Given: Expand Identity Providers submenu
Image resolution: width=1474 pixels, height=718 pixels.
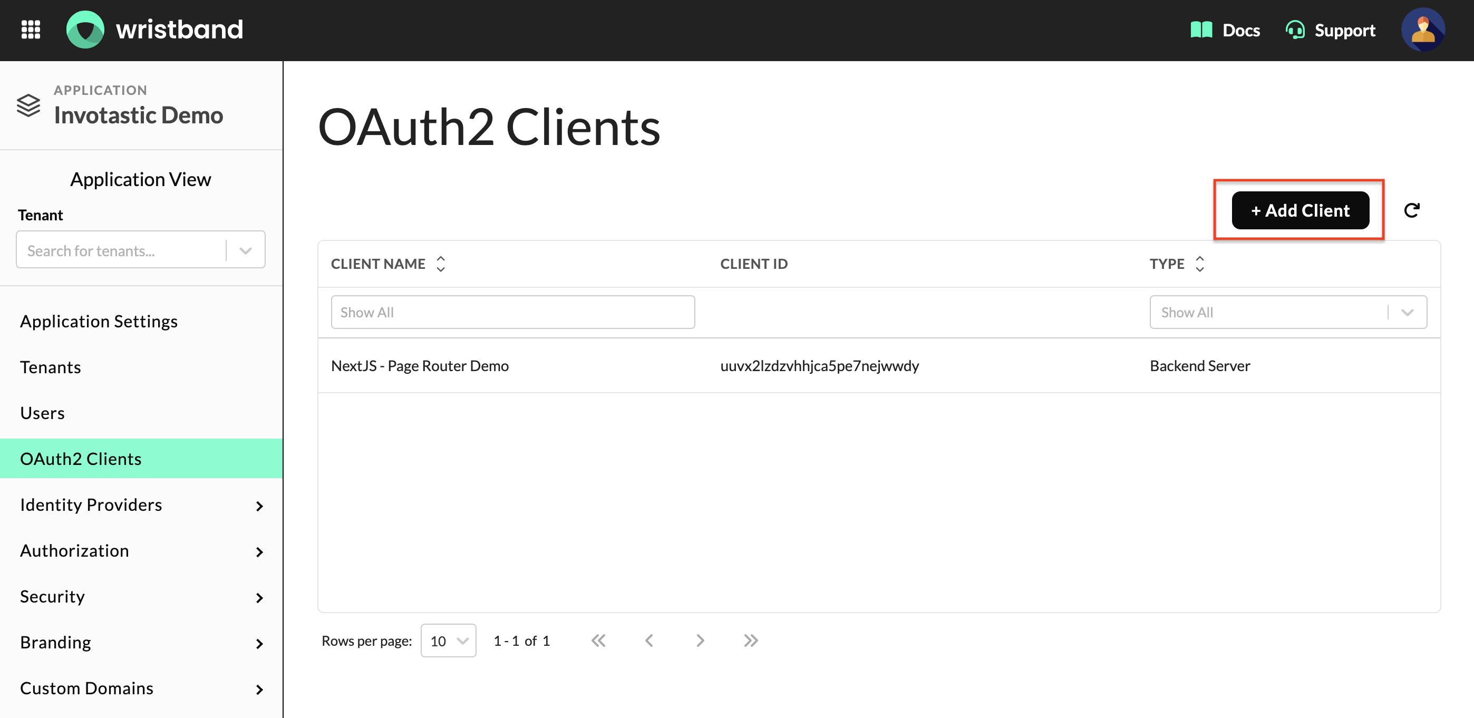Looking at the screenshot, I should 260,506.
